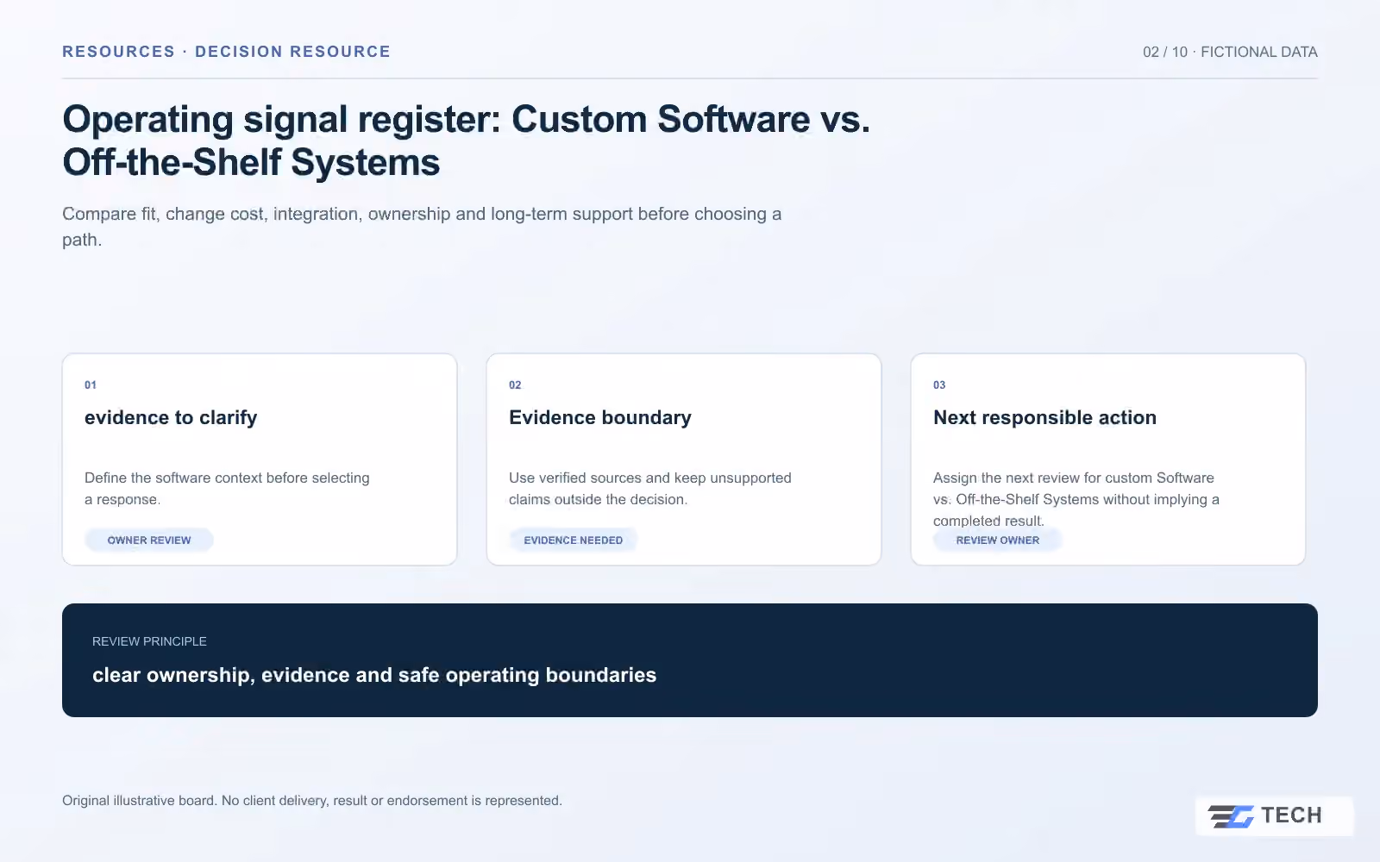The image size is (1380, 862).
Task: Click card number '01' label
Action: [x=91, y=385]
